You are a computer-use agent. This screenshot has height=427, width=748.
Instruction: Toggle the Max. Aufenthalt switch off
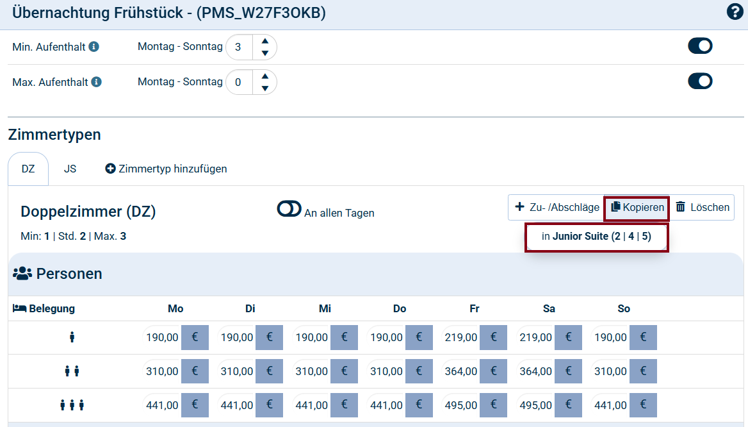tap(700, 81)
